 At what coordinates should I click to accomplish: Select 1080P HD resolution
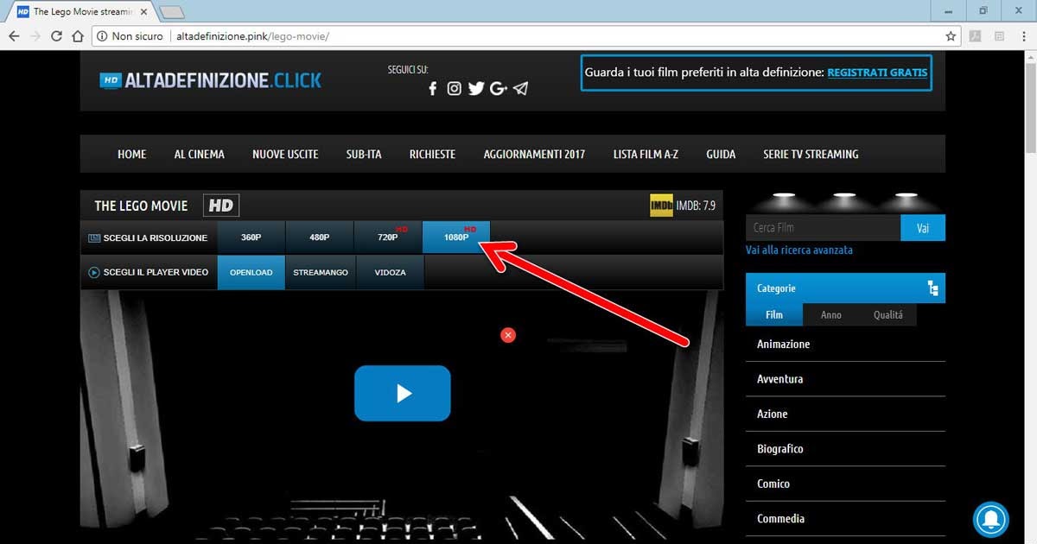click(456, 237)
